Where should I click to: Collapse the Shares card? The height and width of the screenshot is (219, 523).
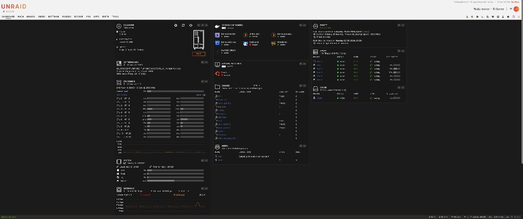pyautogui.click(x=304, y=85)
